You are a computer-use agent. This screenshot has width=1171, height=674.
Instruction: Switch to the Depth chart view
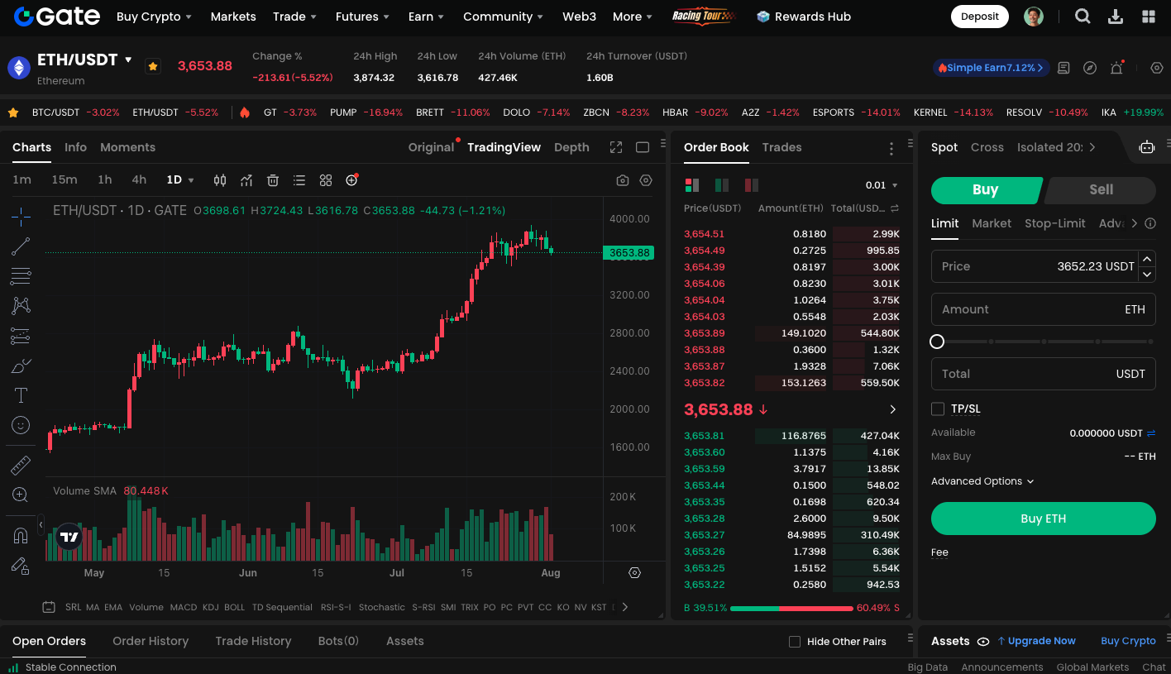(x=571, y=147)
